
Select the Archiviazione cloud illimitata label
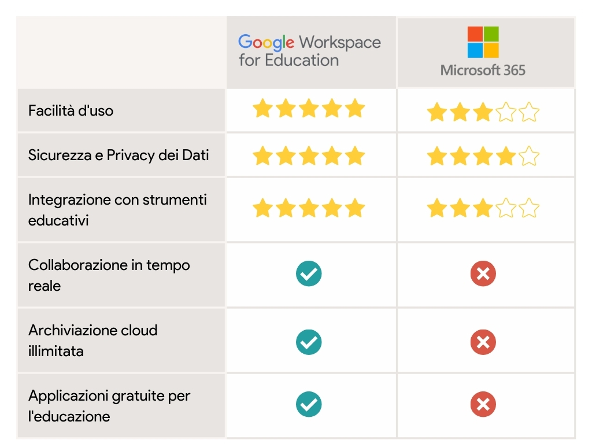(x=92, y=341)
